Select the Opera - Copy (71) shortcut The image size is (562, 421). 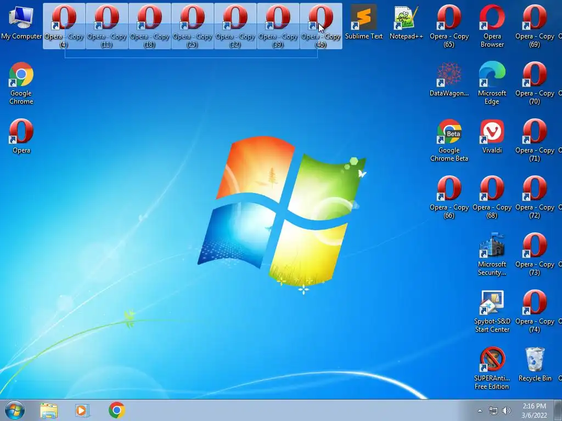click(535, 140)
